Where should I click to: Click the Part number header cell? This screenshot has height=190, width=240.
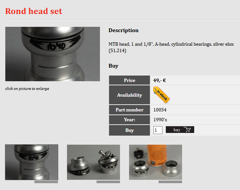coord(129,110)
